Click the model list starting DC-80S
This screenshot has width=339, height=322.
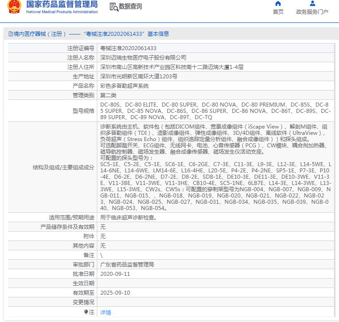pyautogui.click(x=215, y=111)
